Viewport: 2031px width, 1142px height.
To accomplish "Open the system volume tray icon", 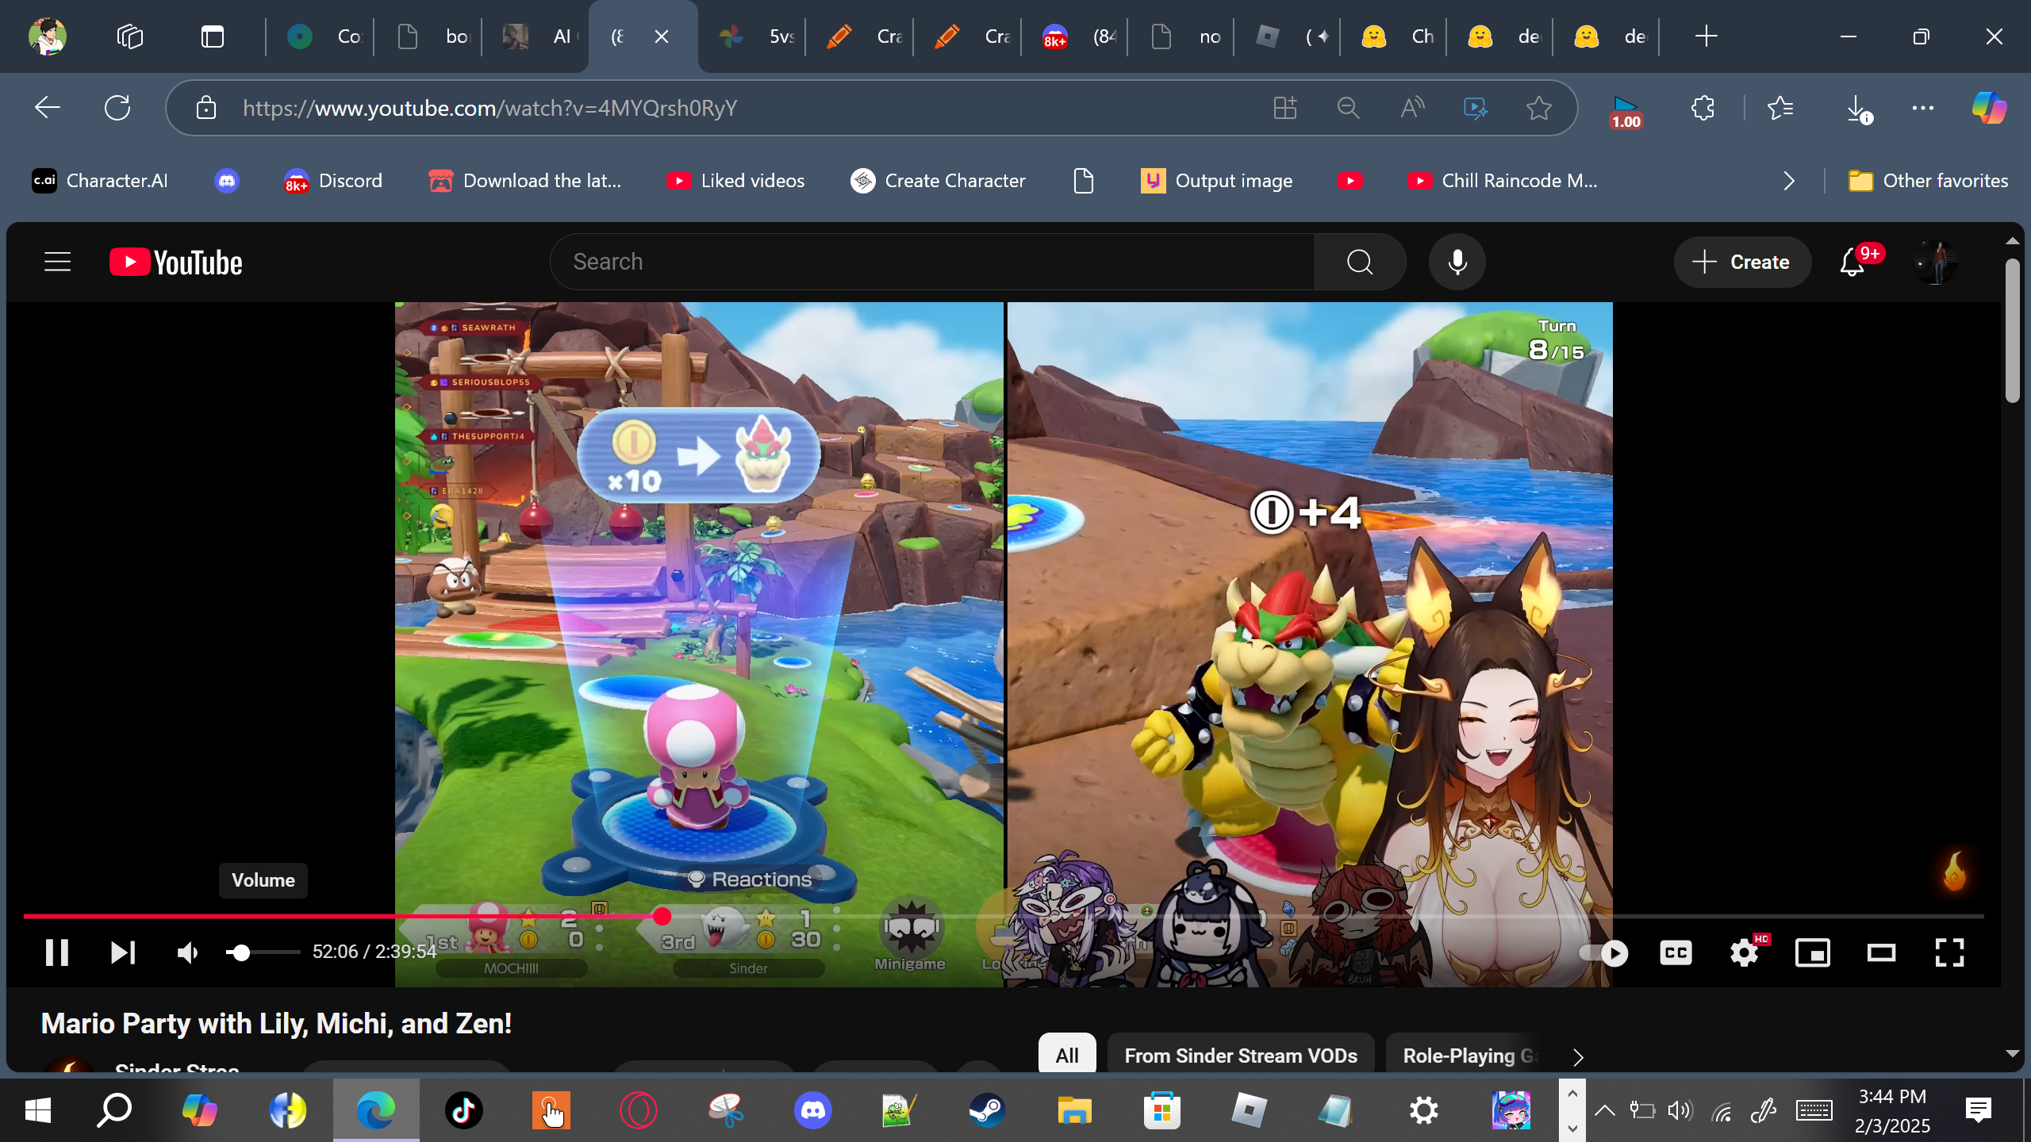I will point(1680,1110).
